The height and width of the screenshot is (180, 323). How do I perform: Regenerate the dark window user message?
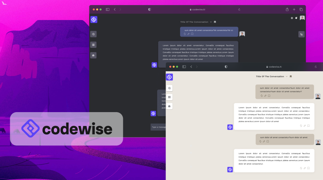(x=185, y=34)
